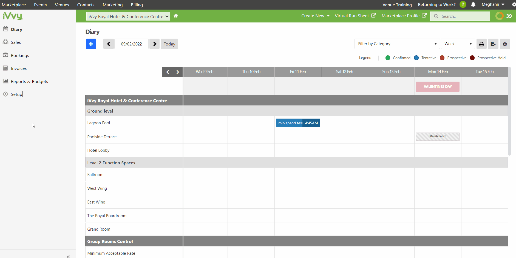This screenshot has width=516, height=258.
Task: Add a new diary entry with plus button
Action: pyautogui.click(x=91, y=44)
